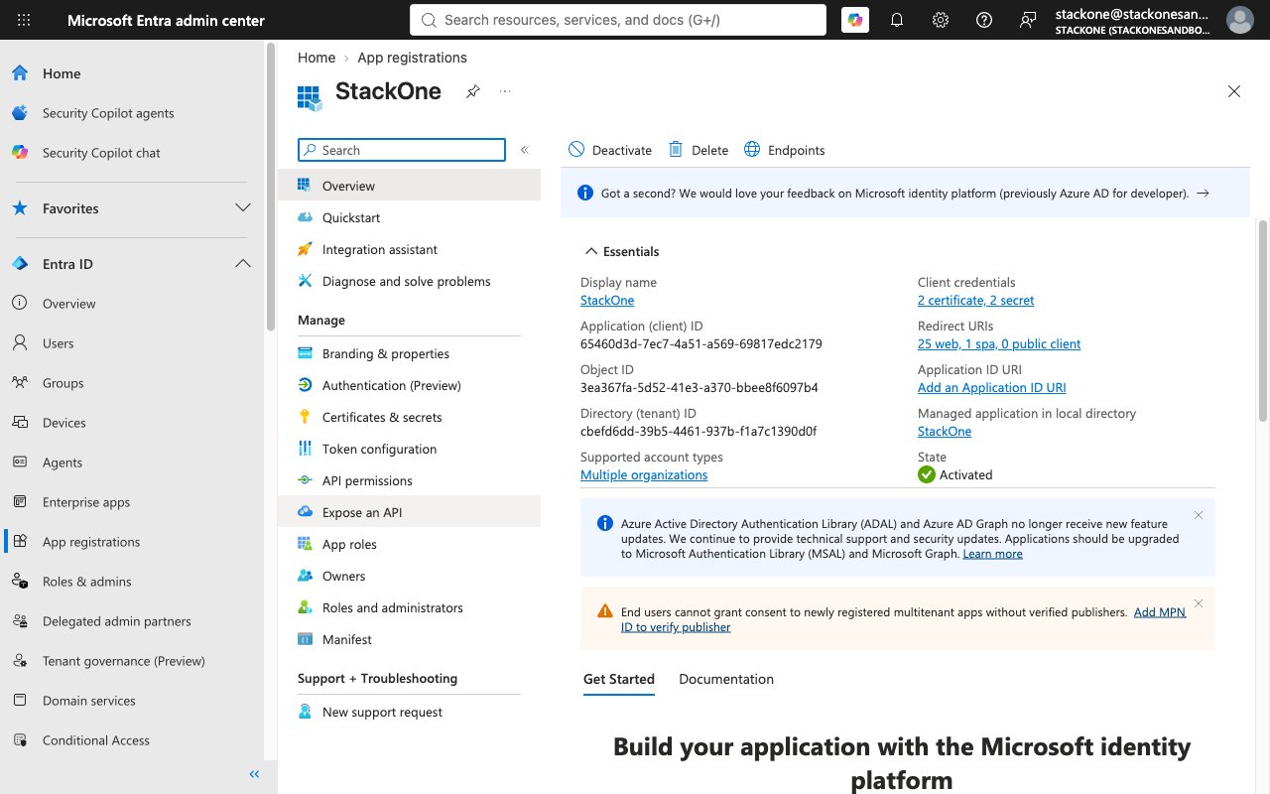Open the Learn more link
The height and width of the screenshot is (794, 1270).
tap(992, 554)
